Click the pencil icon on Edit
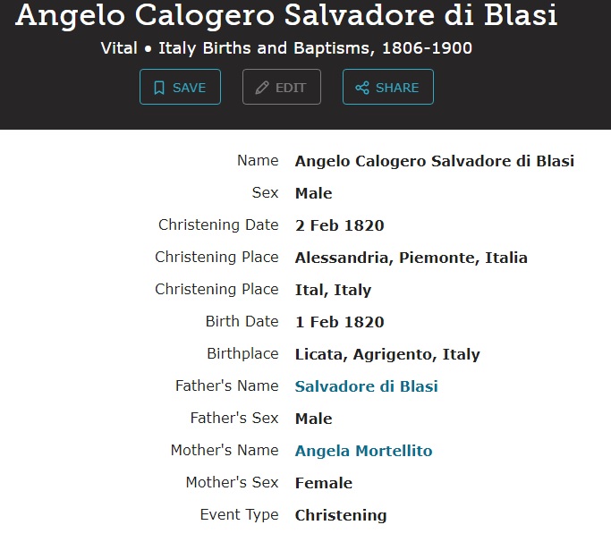Image resolution: width=611 pixels, height=542 pixels. [x=262, y=88]
